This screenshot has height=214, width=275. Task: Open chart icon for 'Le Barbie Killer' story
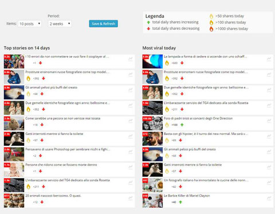point(269,198)
